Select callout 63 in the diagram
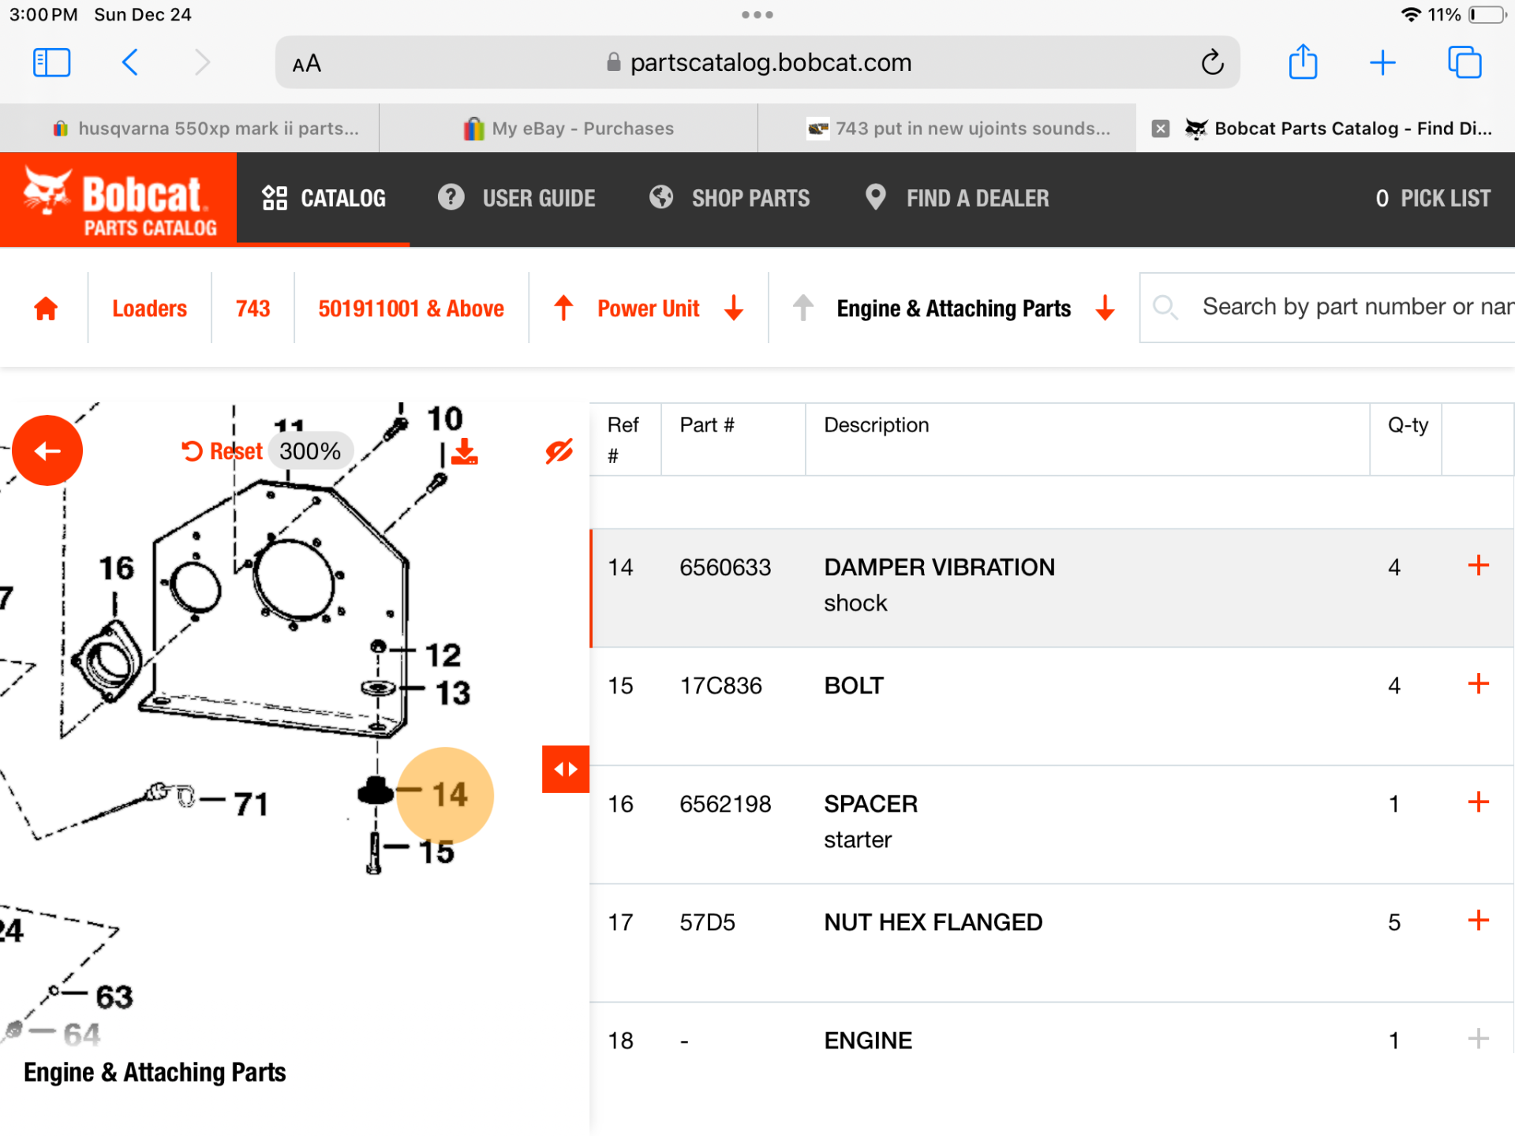The height and width of the screenshot is (1136, 1515). coord(114,997)
